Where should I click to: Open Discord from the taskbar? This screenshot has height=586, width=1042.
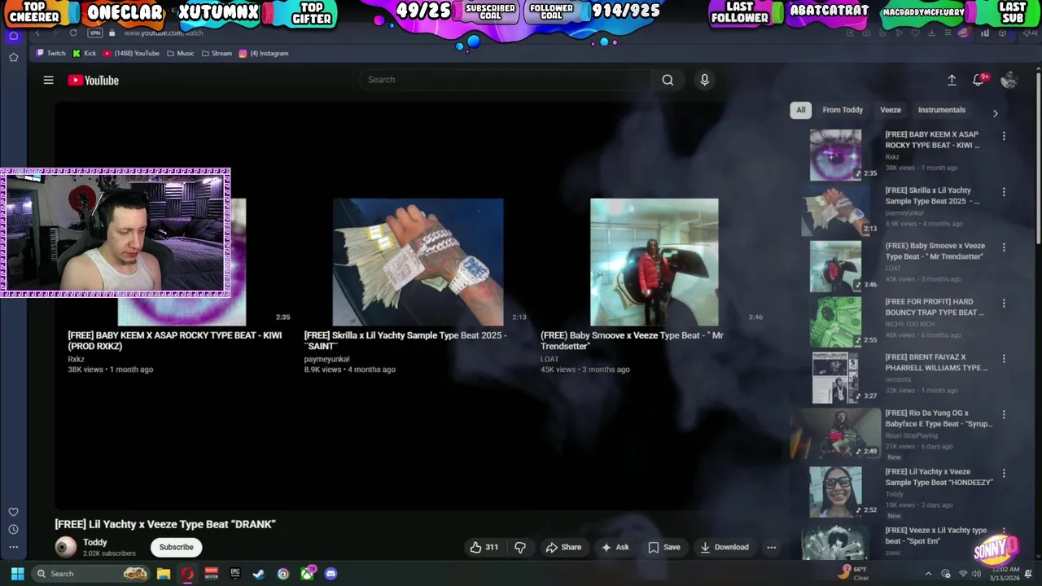(331, 574)
